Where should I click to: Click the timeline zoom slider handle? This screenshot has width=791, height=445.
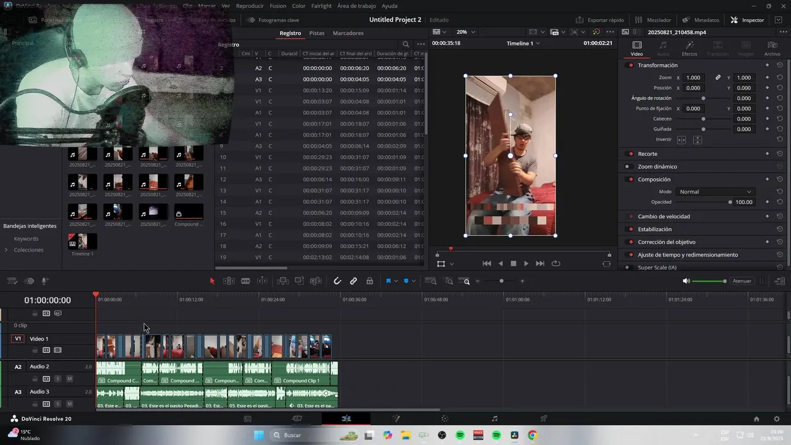501,281
